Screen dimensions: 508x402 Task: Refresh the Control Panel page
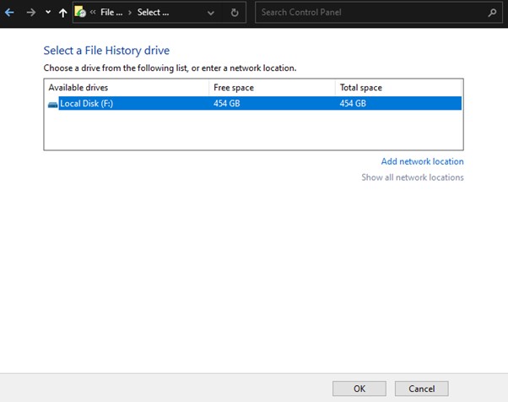pos(235,14)
